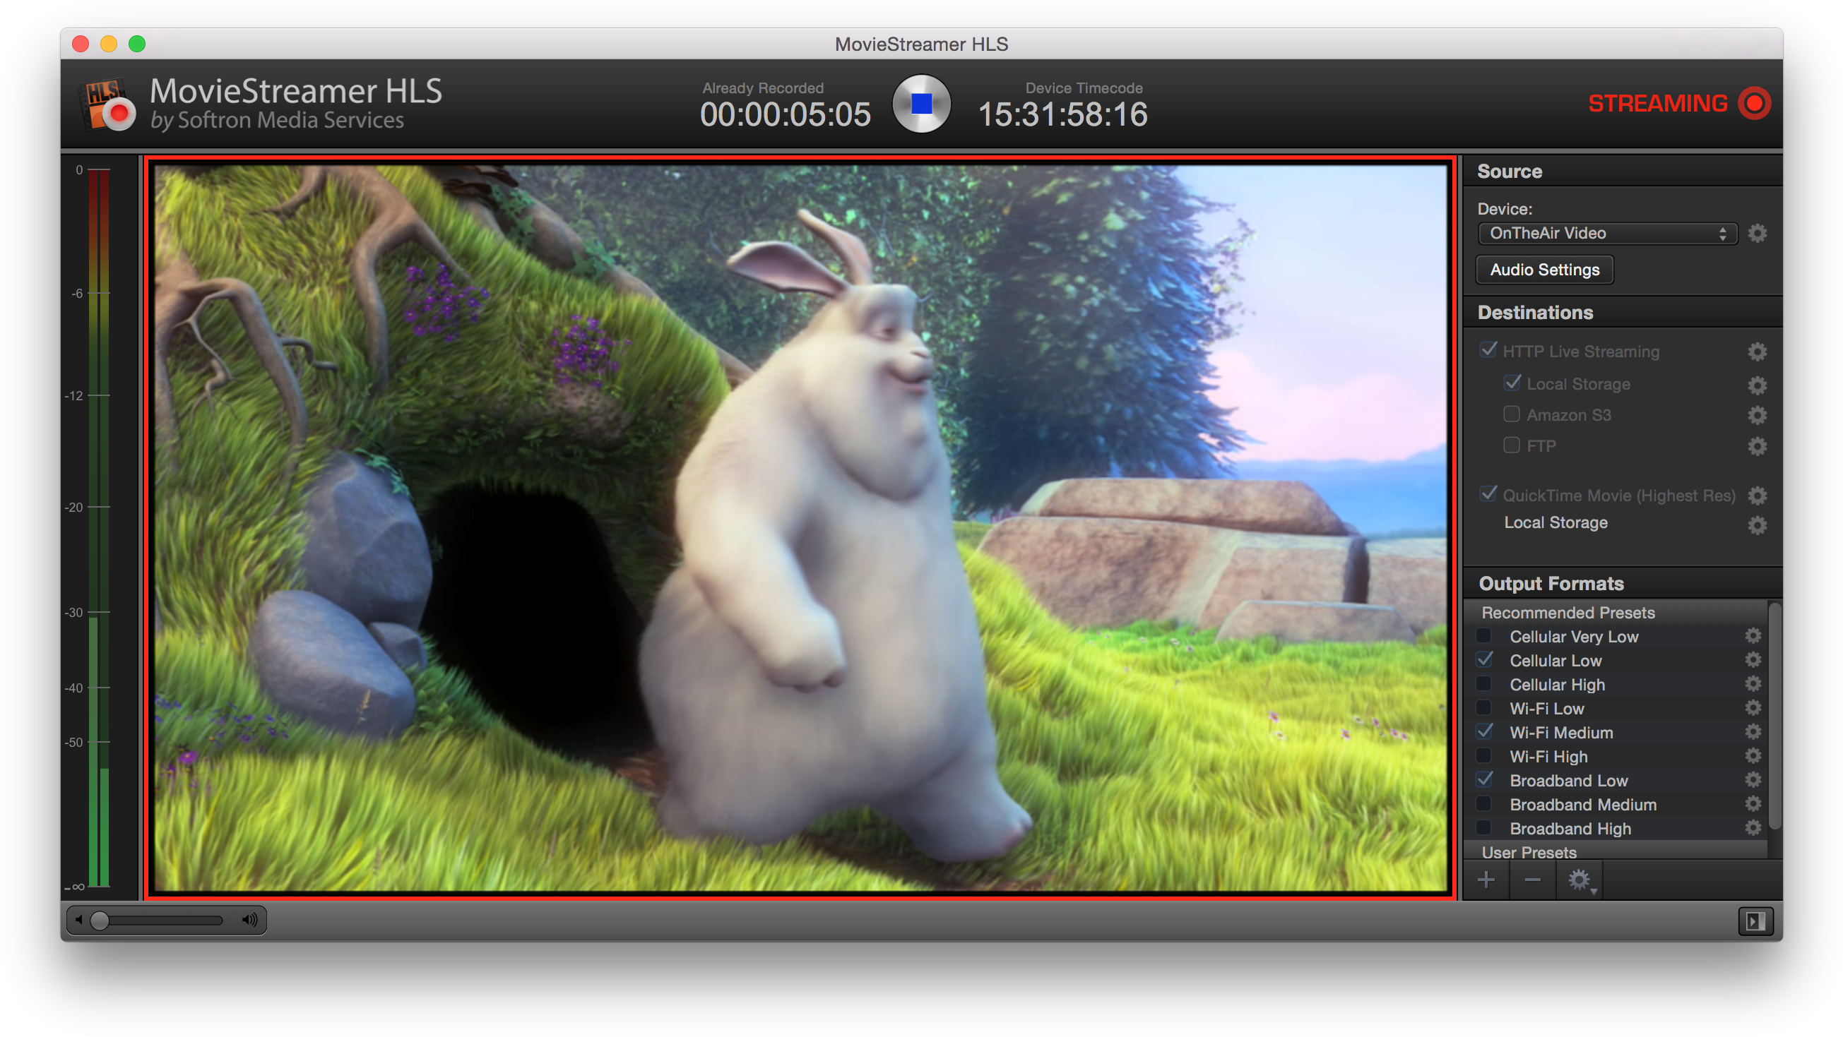Open HTTP Live Streaming settings gear

coord(1757,351)
